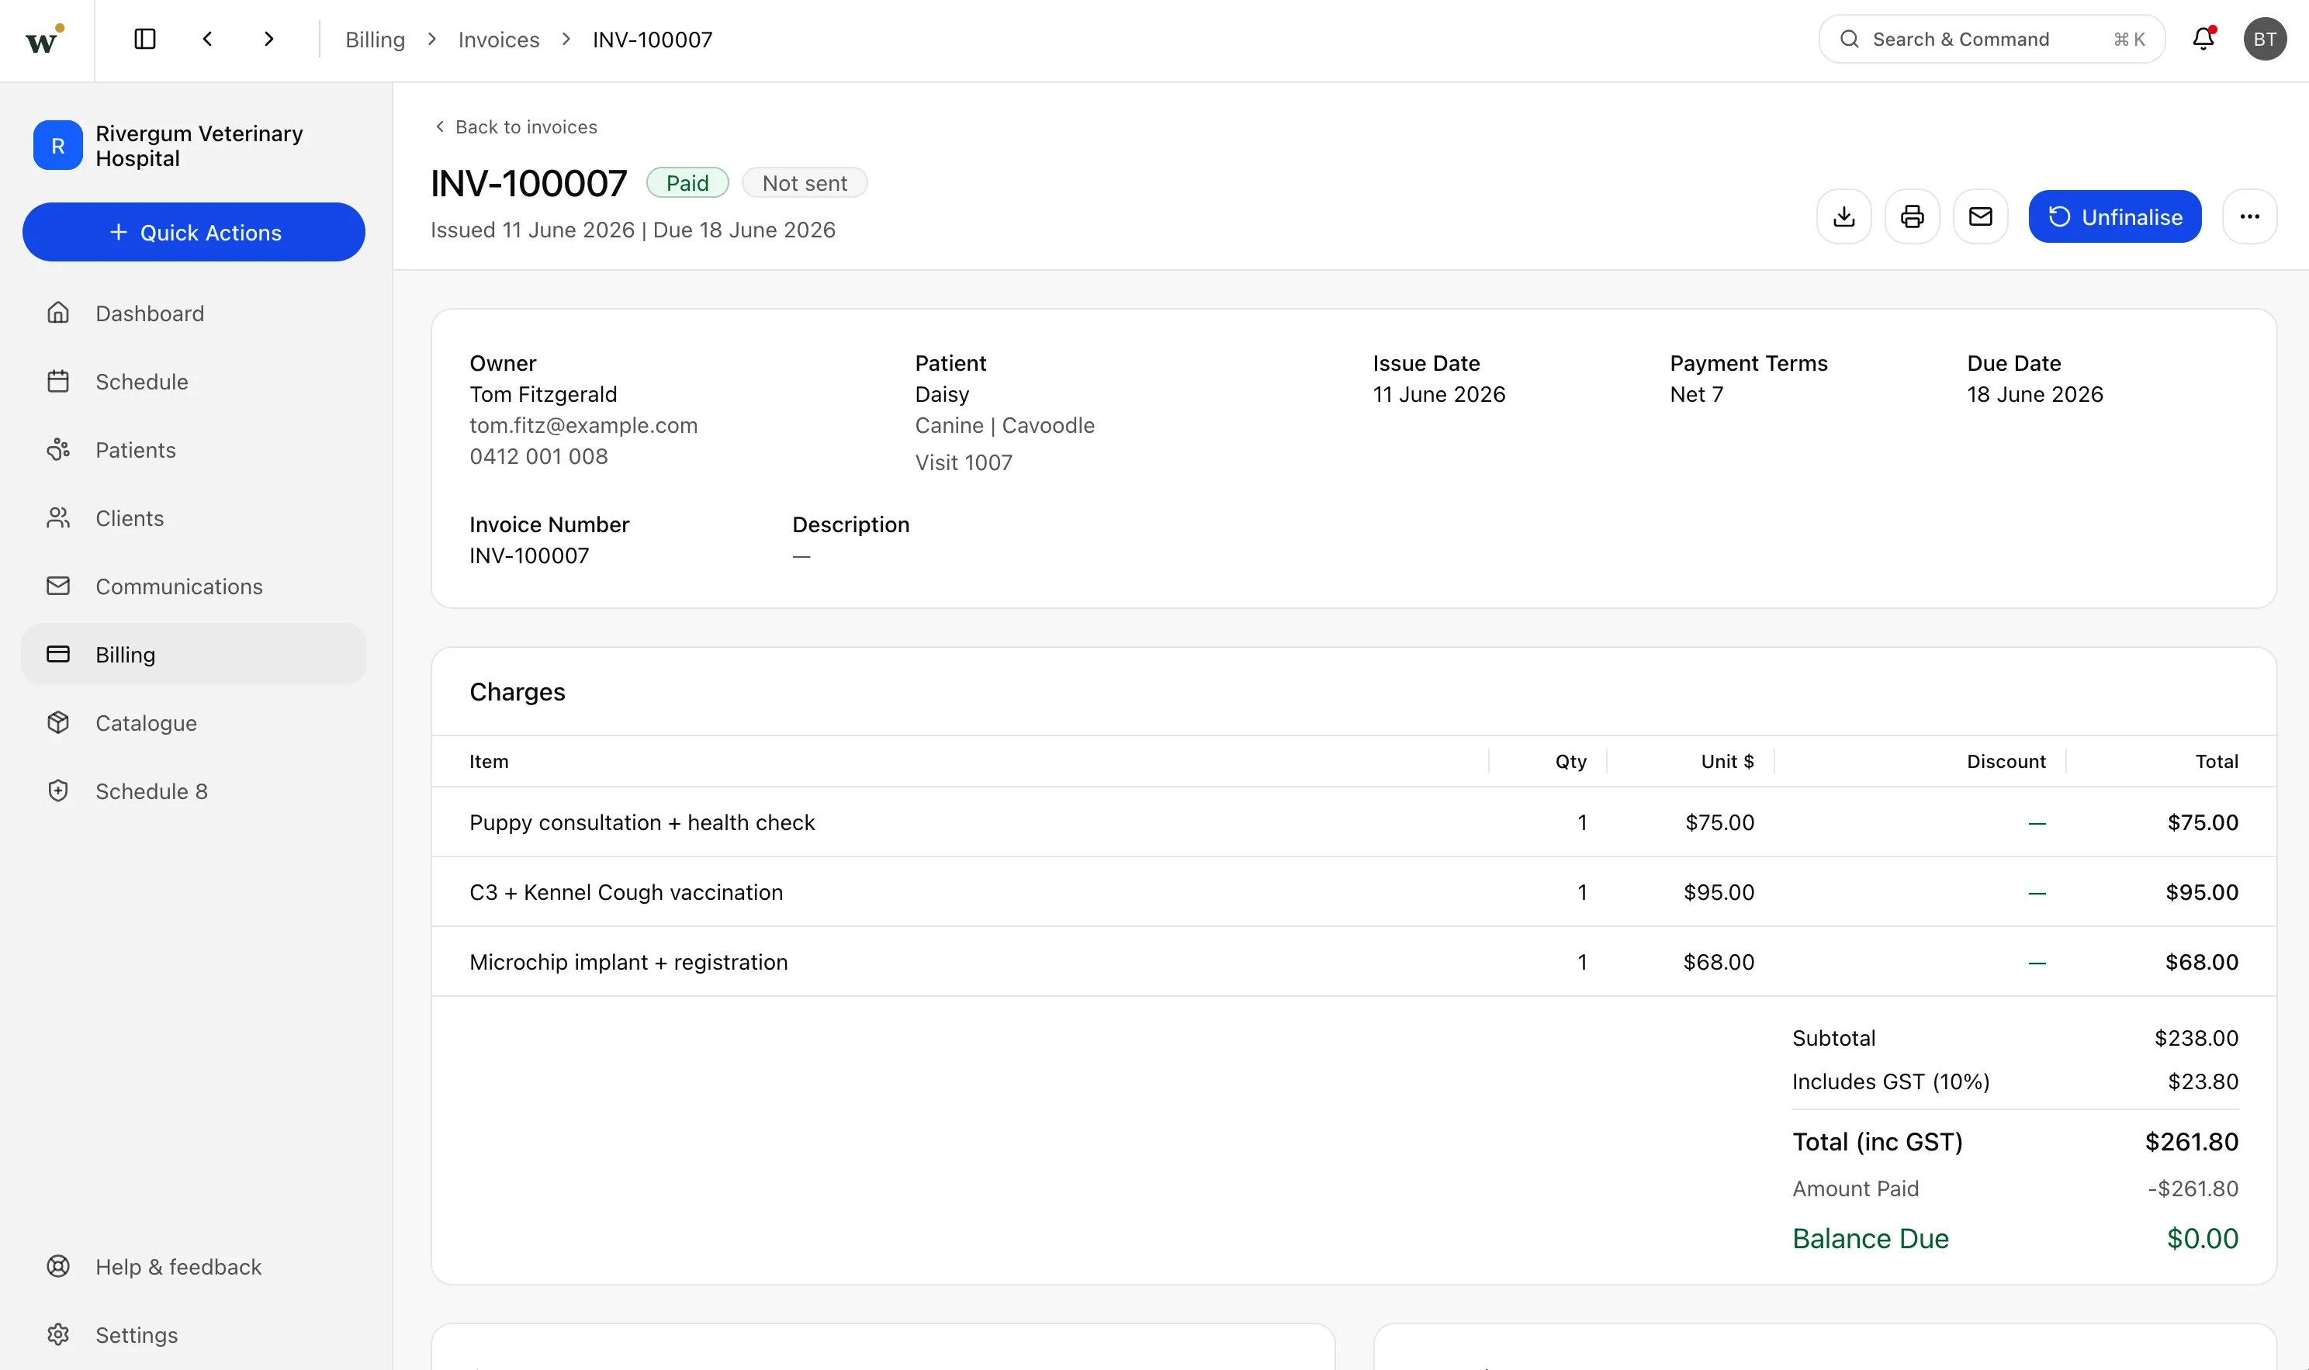Viewport: 2309px width, 1370px height.
Task: Open Schedule 8 in the sidebar
Action: pyautogui.click(x=194, y=791)
